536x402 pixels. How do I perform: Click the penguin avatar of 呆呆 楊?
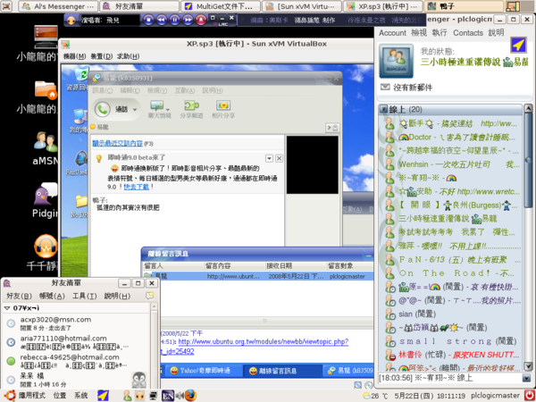[139, 380]
